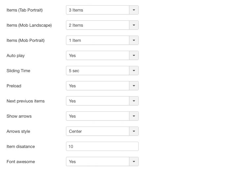The height and width of the screenshot is (173, 231).
Task: Open the Sliding Time arrow button
Action: pyautogui.click(x=134, y=71)
